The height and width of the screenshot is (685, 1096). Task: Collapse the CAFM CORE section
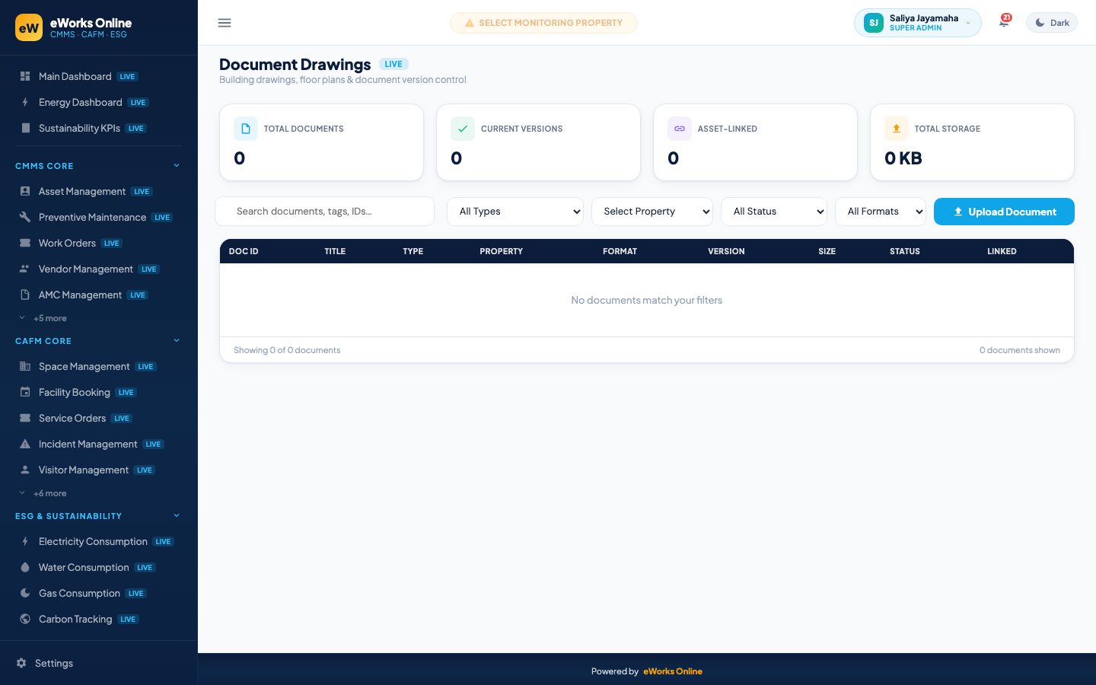click(x=98, y=341)
